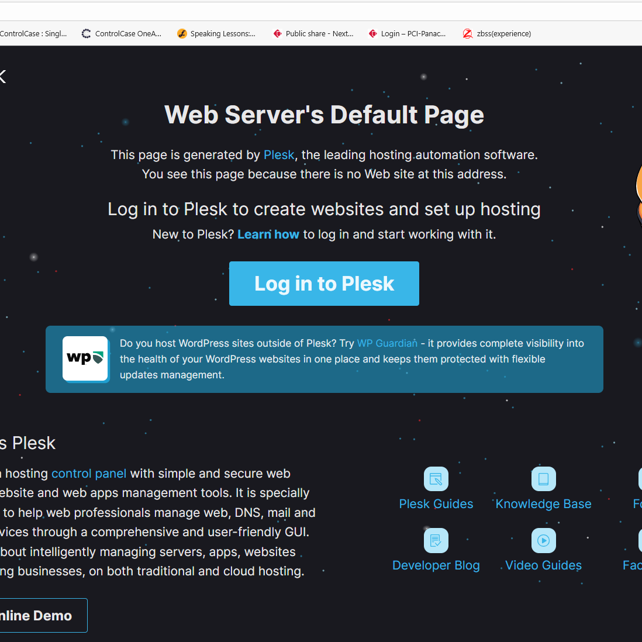Click the browser address bar
642x642 pixels.
pos(321,12)
